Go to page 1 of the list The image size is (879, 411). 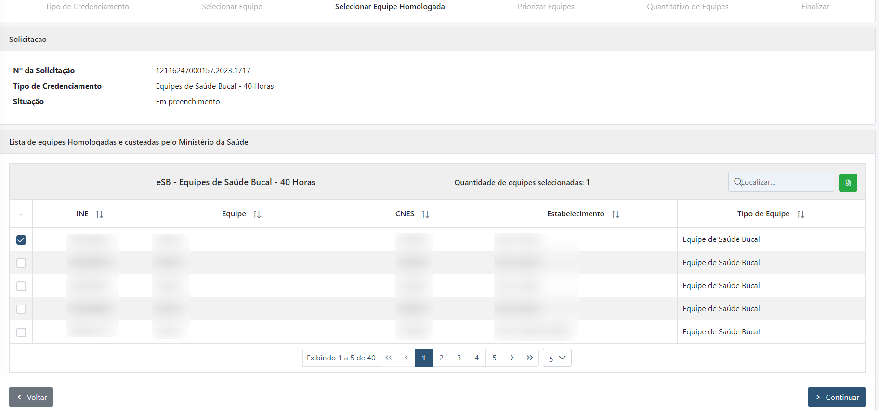pos(424,358)
